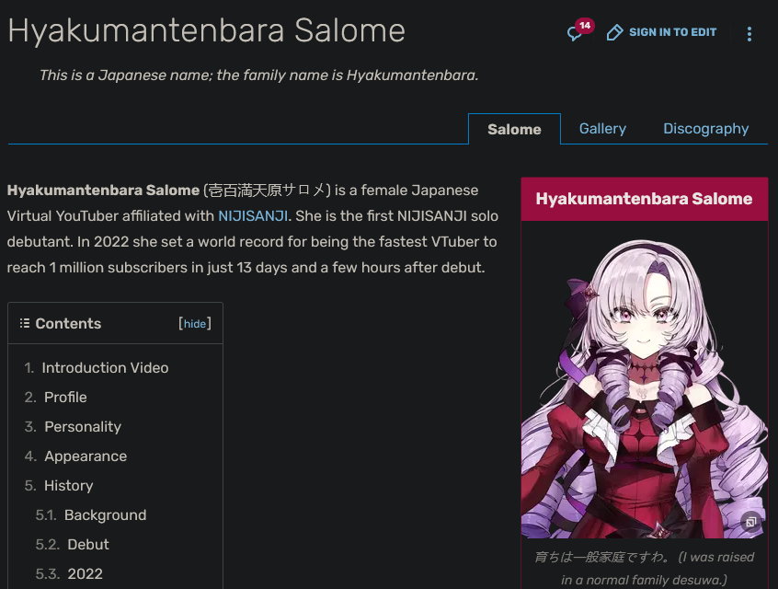Viewport: 778px width, 589px height.
Task: Go to the Profile section
Action: point(65,397)
